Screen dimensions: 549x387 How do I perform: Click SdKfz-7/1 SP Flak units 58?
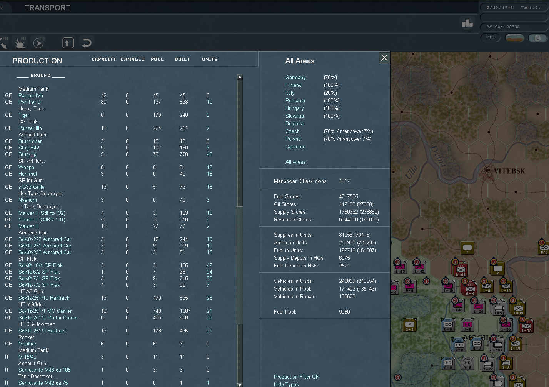(x=209, y=279)
